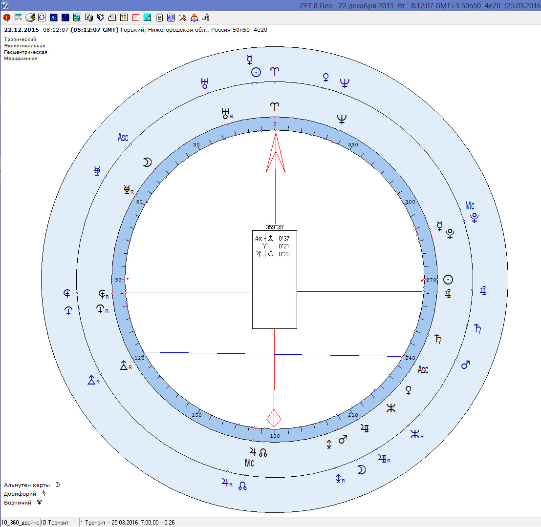Click the exit door toolbar icon
The image size is (541, 527).
[206, 18]
